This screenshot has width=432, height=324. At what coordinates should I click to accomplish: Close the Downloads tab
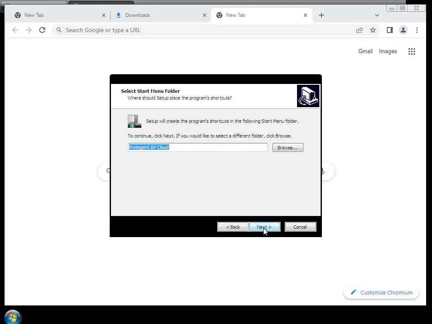click(x=205, y=15)
